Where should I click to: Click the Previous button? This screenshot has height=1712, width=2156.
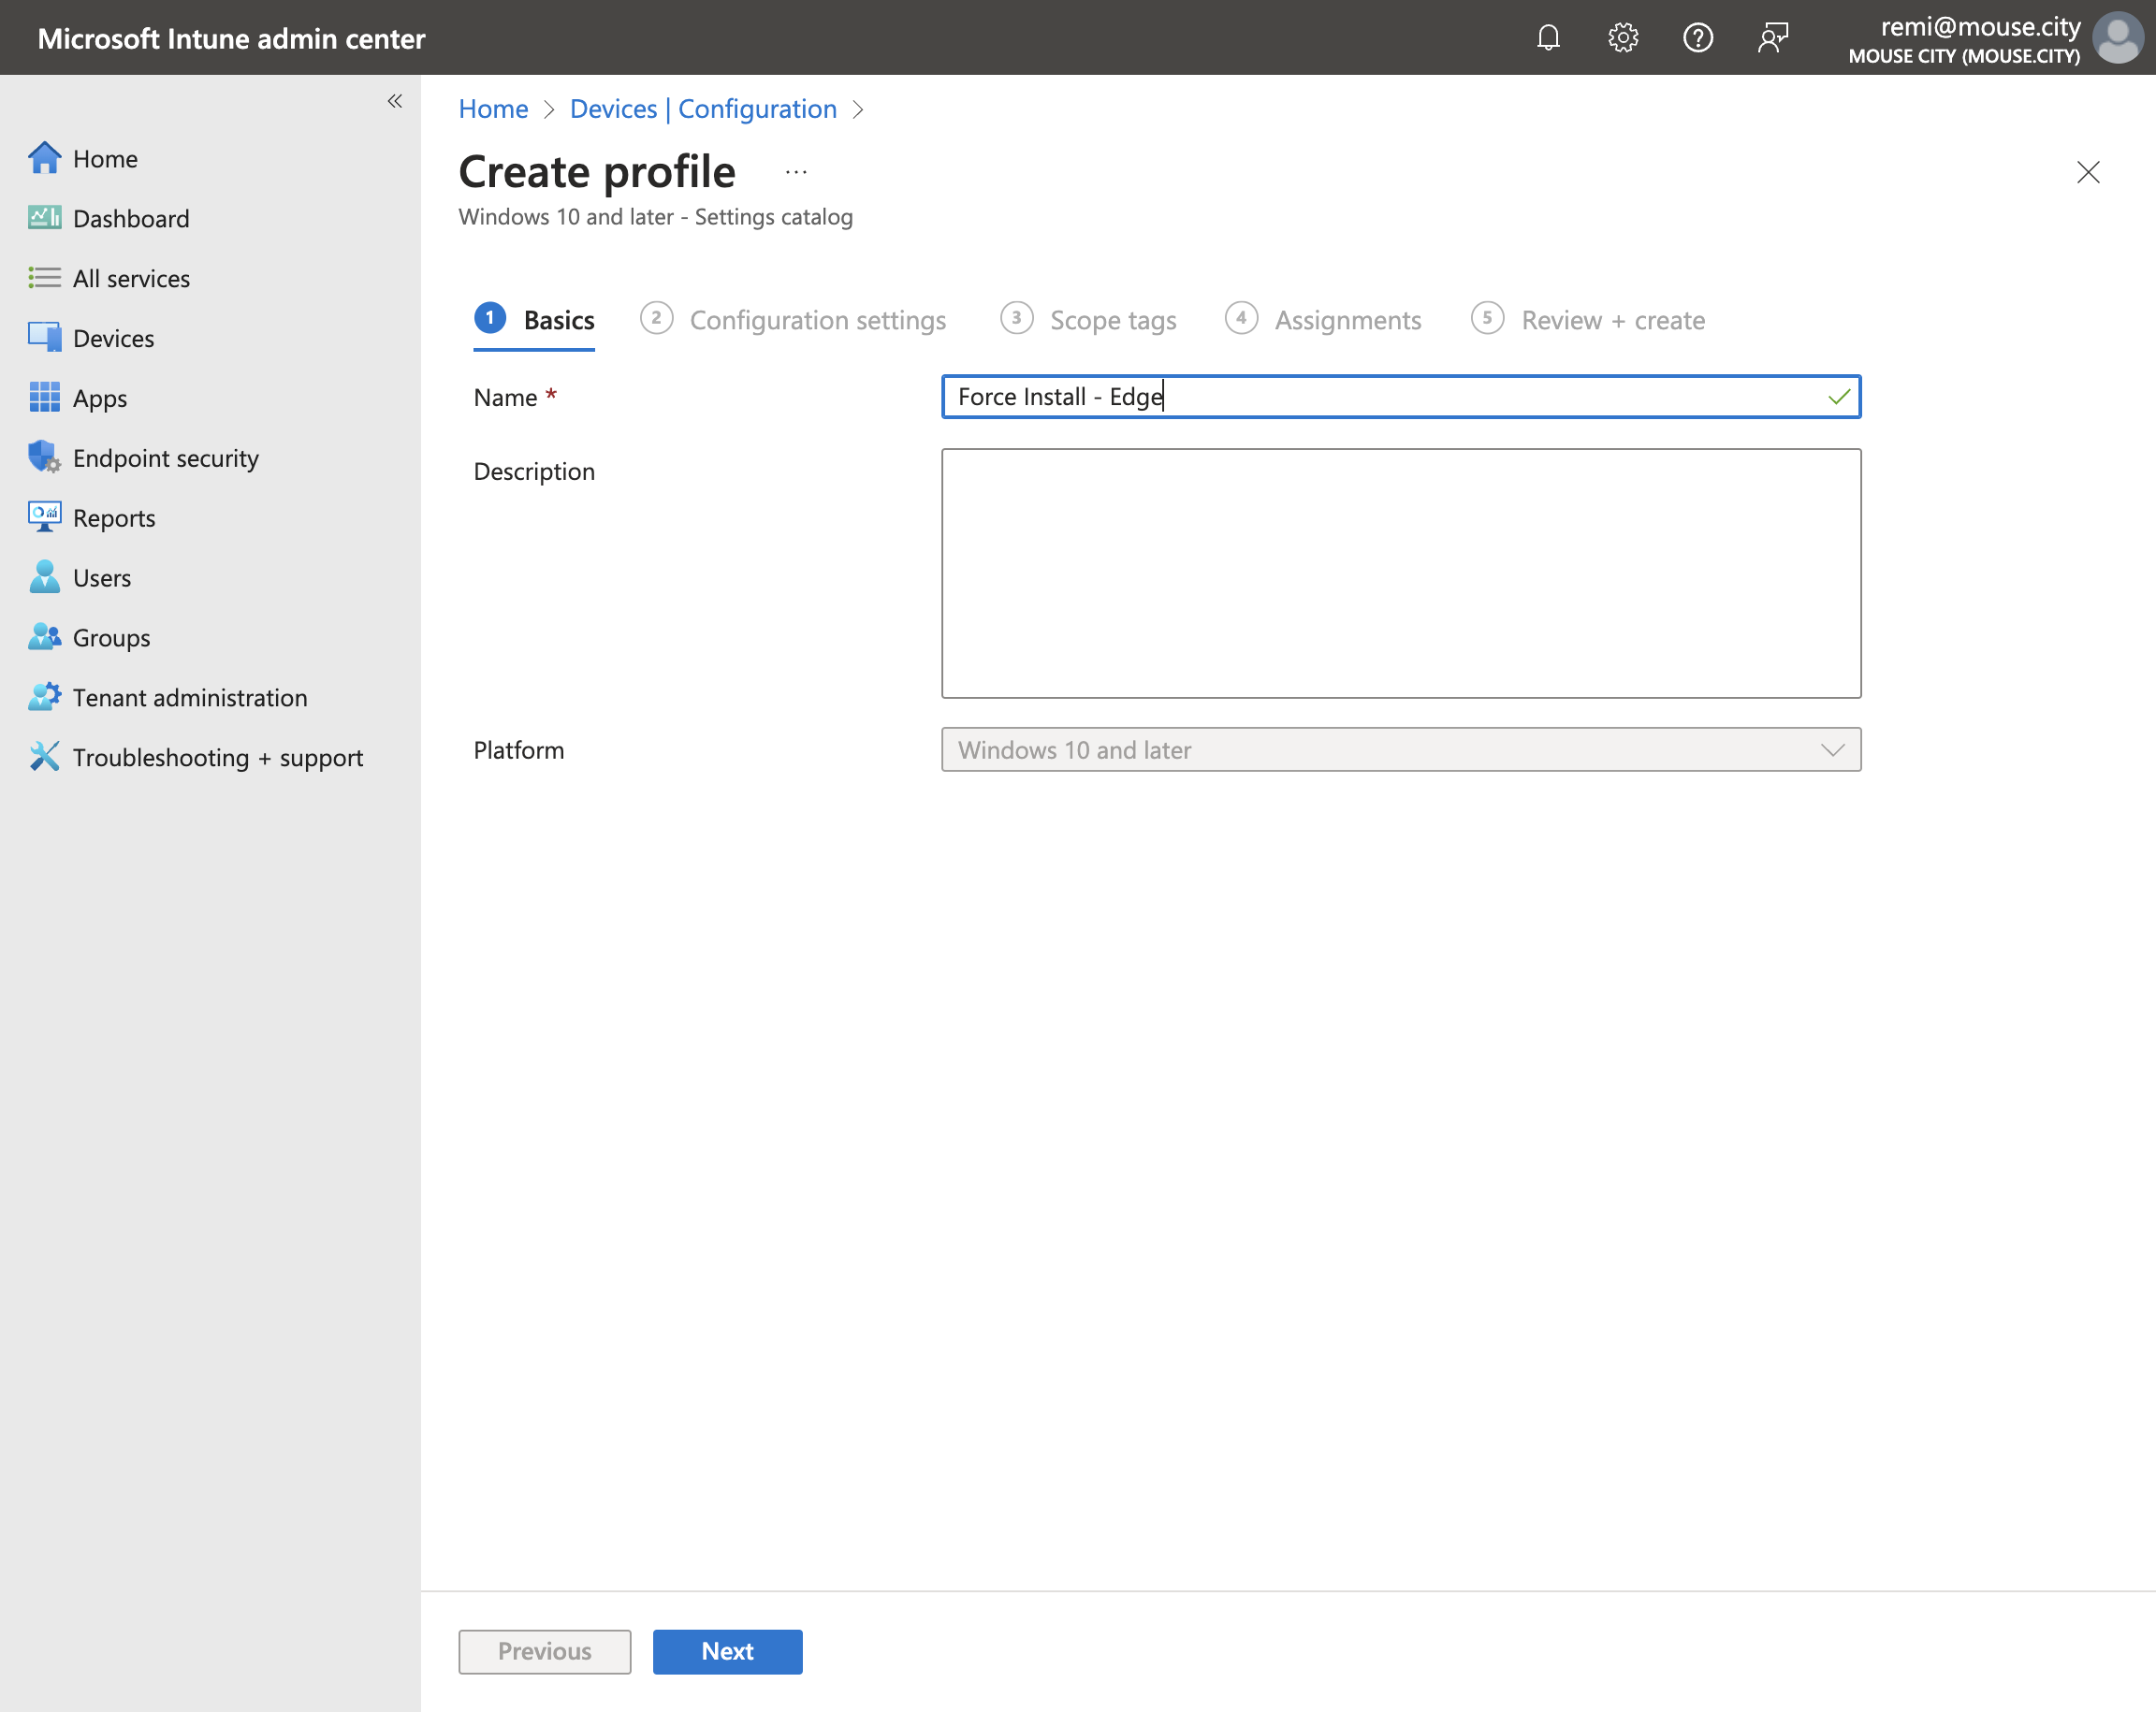545,1651
